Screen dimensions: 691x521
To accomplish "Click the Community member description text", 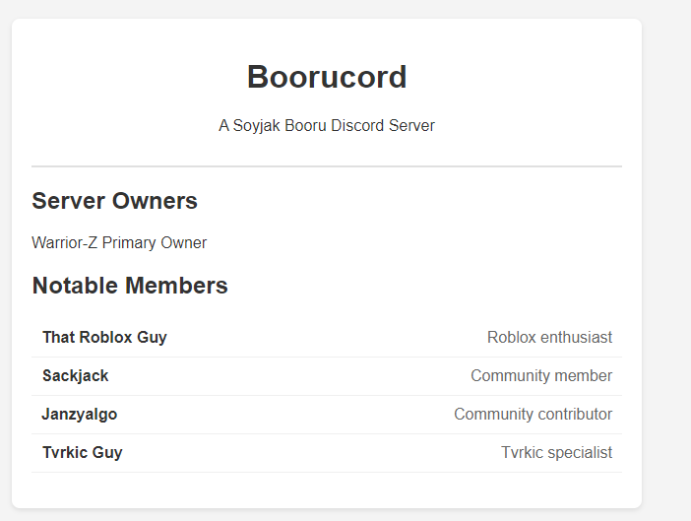I will coord(541,376).
